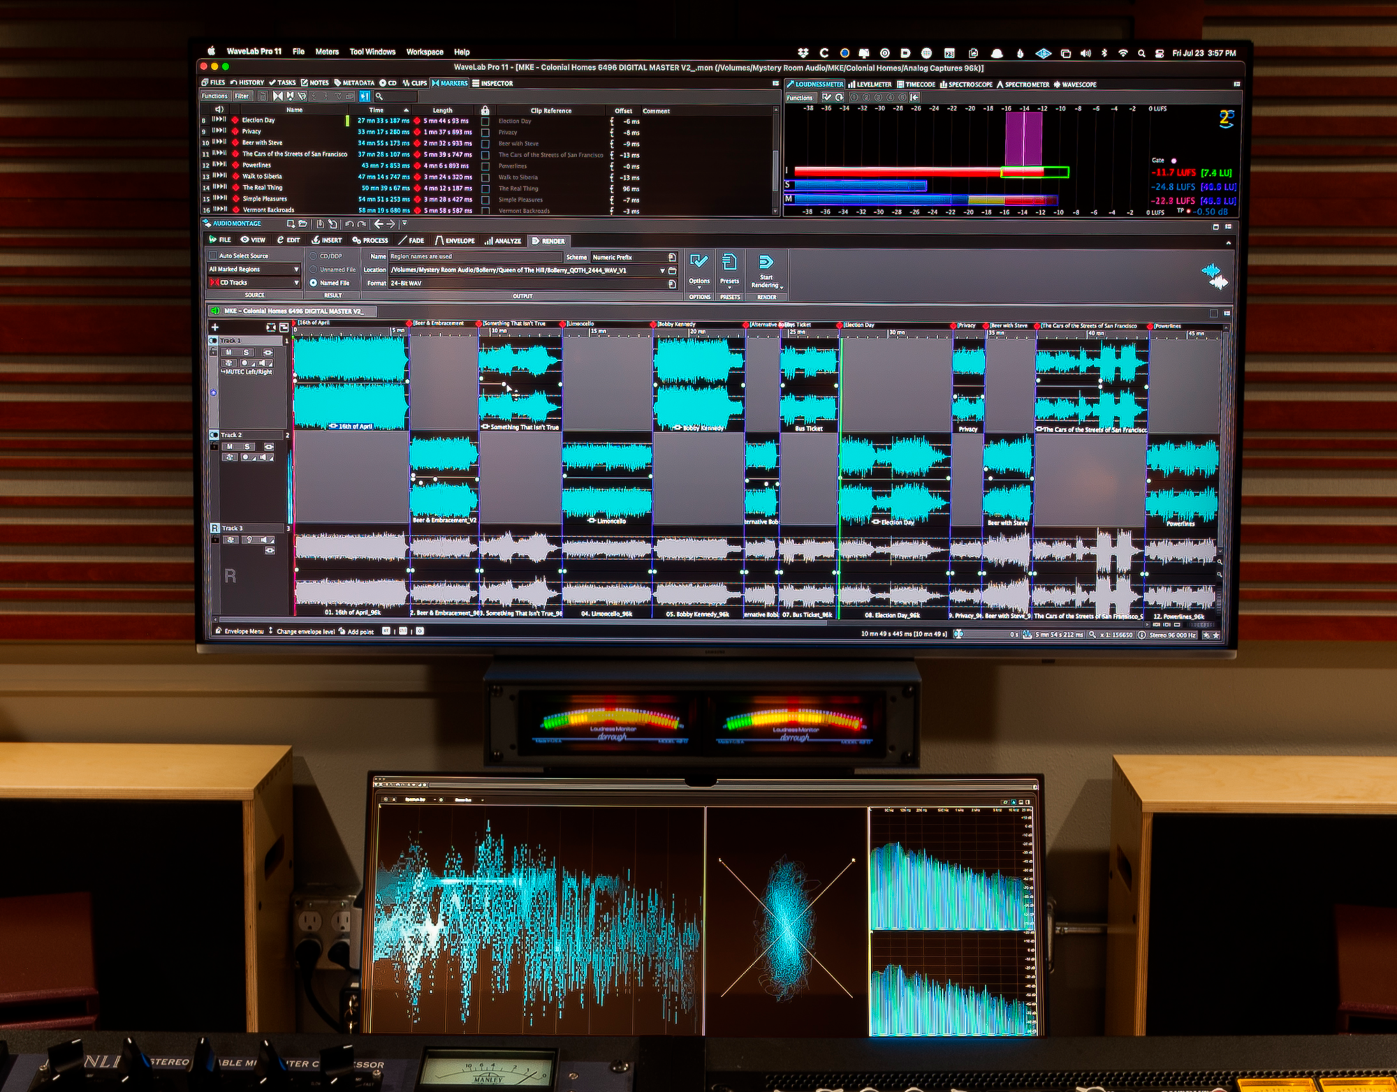This screenshot has height=1092, width=1397.
Task: Click the active blue marker toggle in Markers toolbar
Action: (x=364, y=96)
